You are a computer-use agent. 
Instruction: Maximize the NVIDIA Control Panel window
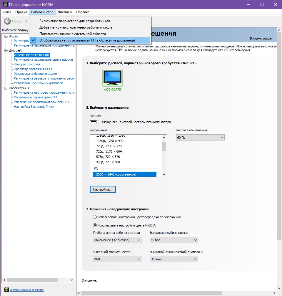[262, 4]
